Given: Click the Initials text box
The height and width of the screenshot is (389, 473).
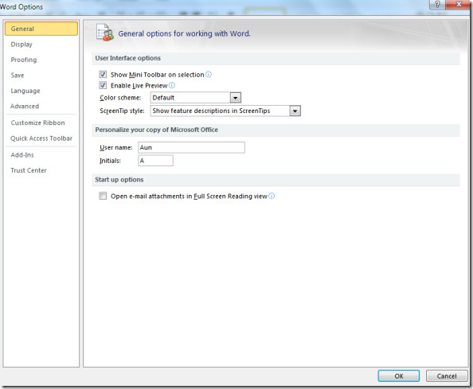Looking at the screenshot, I should (x=155, y=161).
